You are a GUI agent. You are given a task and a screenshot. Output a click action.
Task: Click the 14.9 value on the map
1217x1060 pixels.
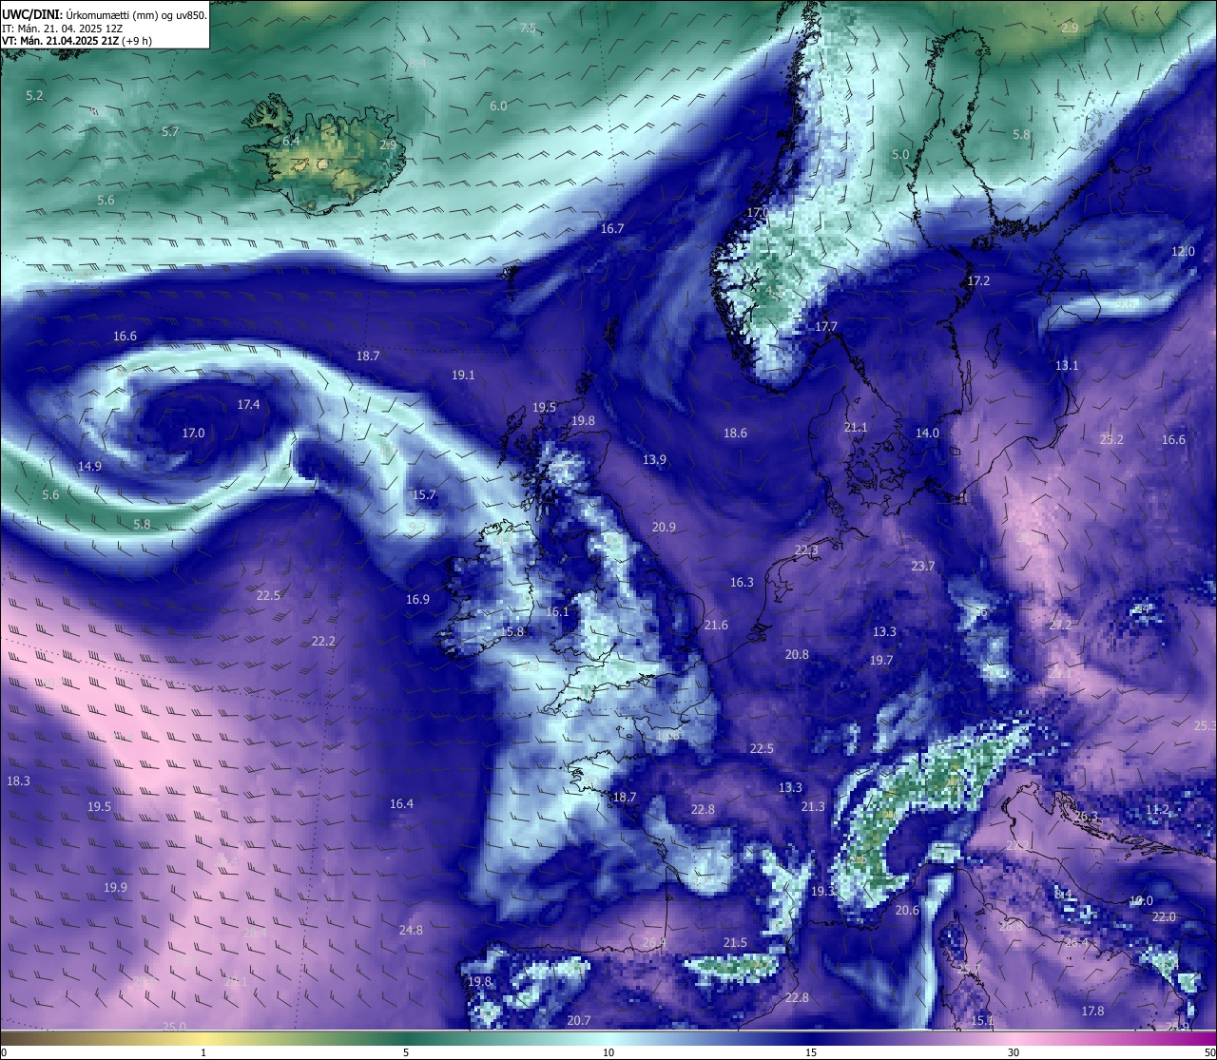click(90, 466)
